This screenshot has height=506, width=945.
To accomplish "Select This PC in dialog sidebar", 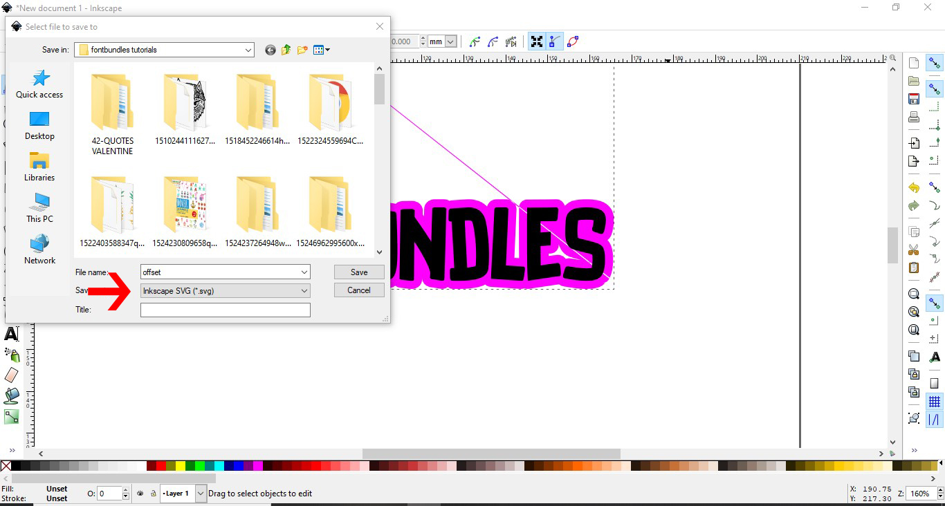I will [39, 209].
